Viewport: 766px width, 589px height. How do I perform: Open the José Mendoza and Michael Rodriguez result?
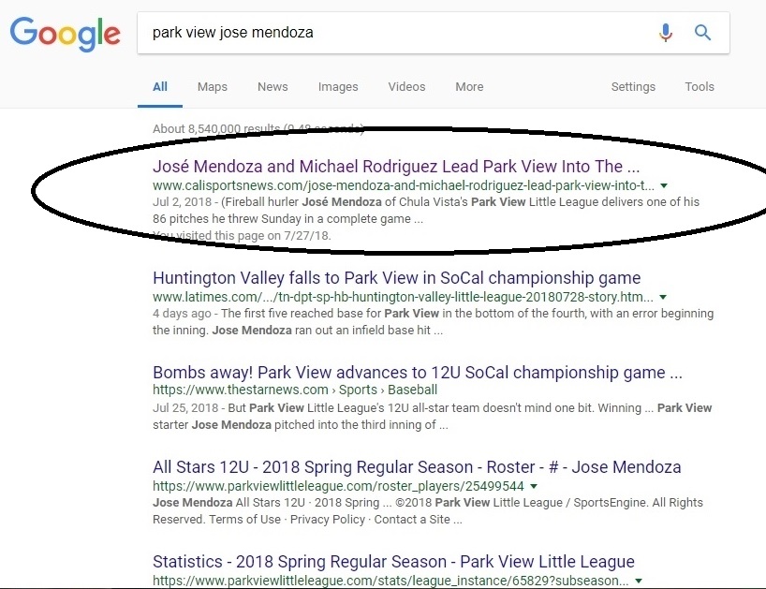coord(396,167)
